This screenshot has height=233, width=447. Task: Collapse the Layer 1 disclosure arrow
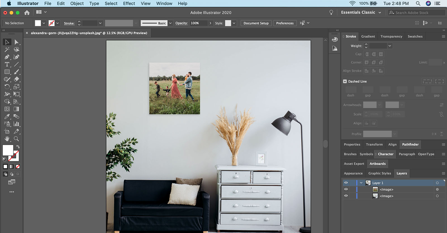(x=361, y=183)
